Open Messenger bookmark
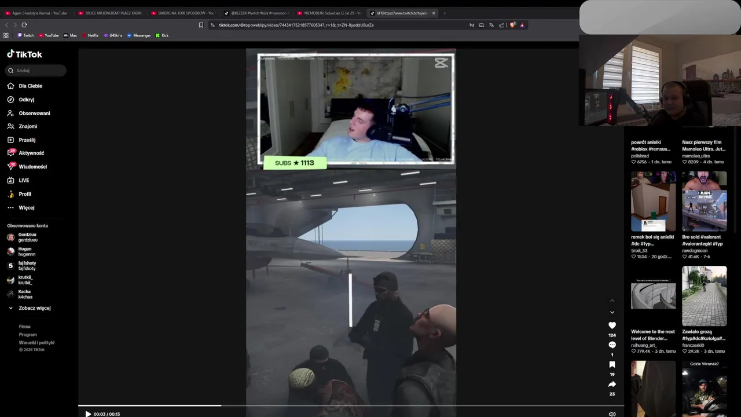The width and height of the screenshot is (741, 417). [139, 35]
